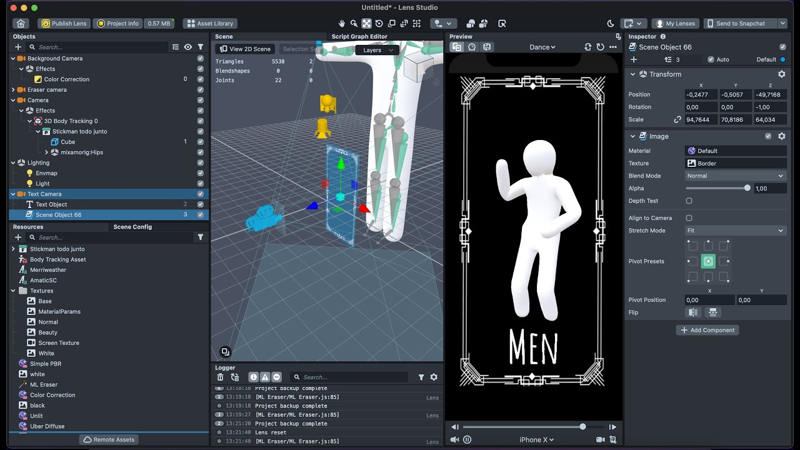Uncheck the Envmap object checkbox
The image size is (800, 450).
(x=201, y=173)
